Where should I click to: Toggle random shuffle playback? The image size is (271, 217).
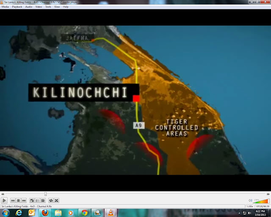coord(56,200)
